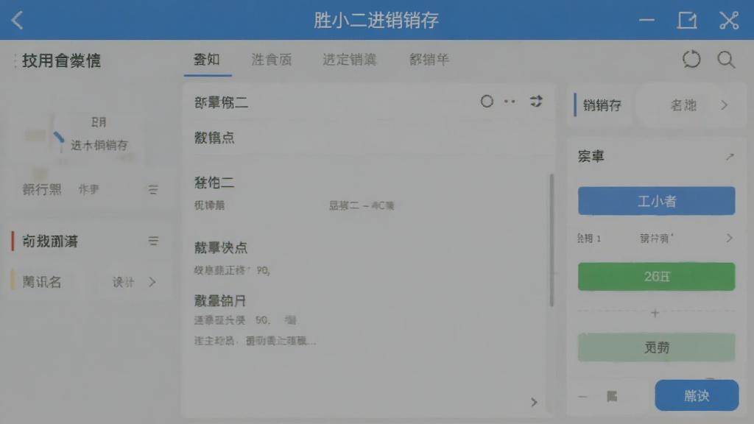
Task: Open the two-dot more options in center header
Action: click(x=510, y=102)
